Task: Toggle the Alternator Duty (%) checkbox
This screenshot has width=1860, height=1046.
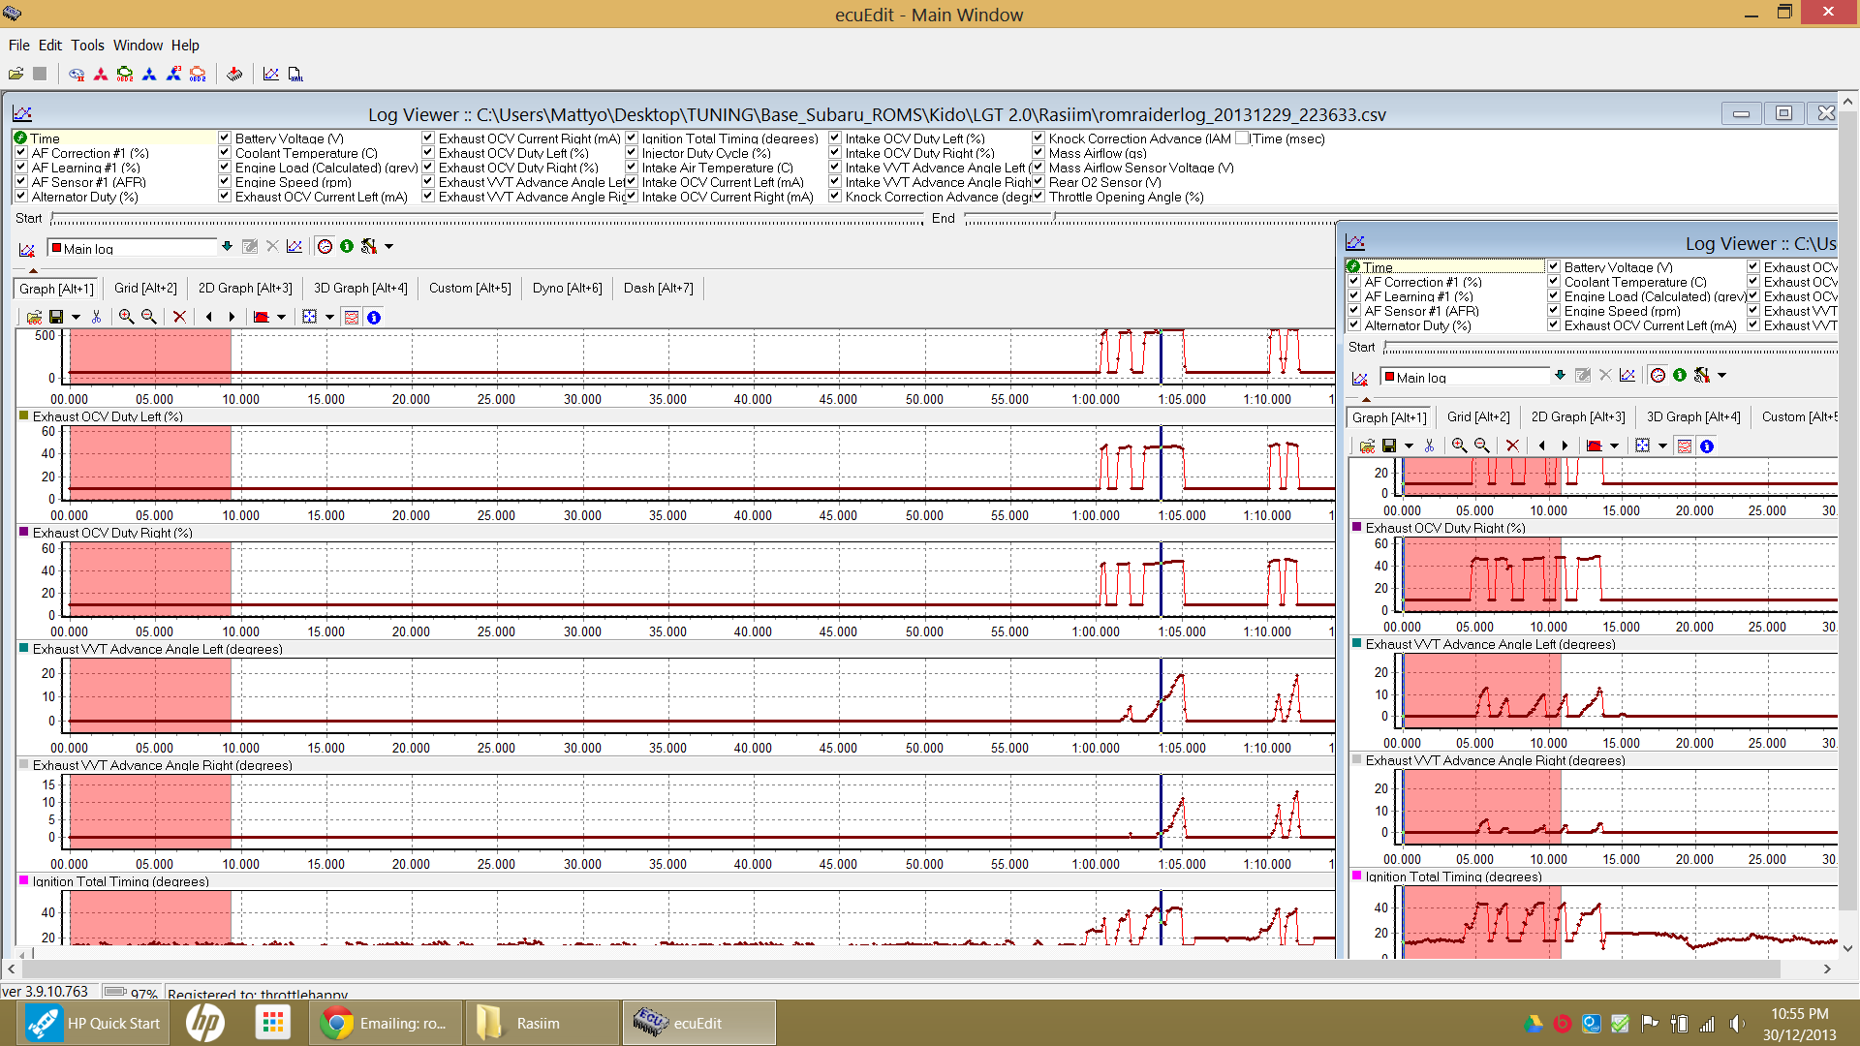Action: 21,197
